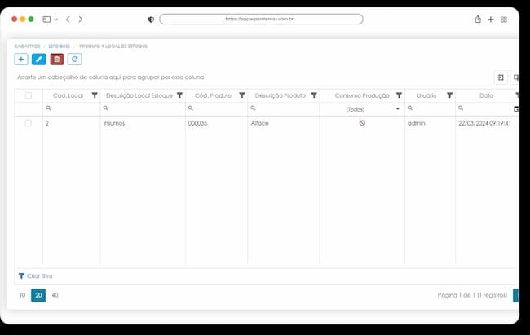
Task: Open the filter on Cod. Local column
Action: (x=95, y=95)
